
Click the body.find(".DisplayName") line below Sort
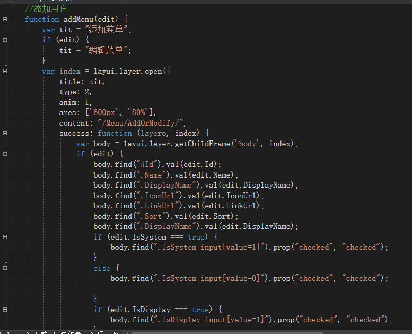(x=196, y=226)
